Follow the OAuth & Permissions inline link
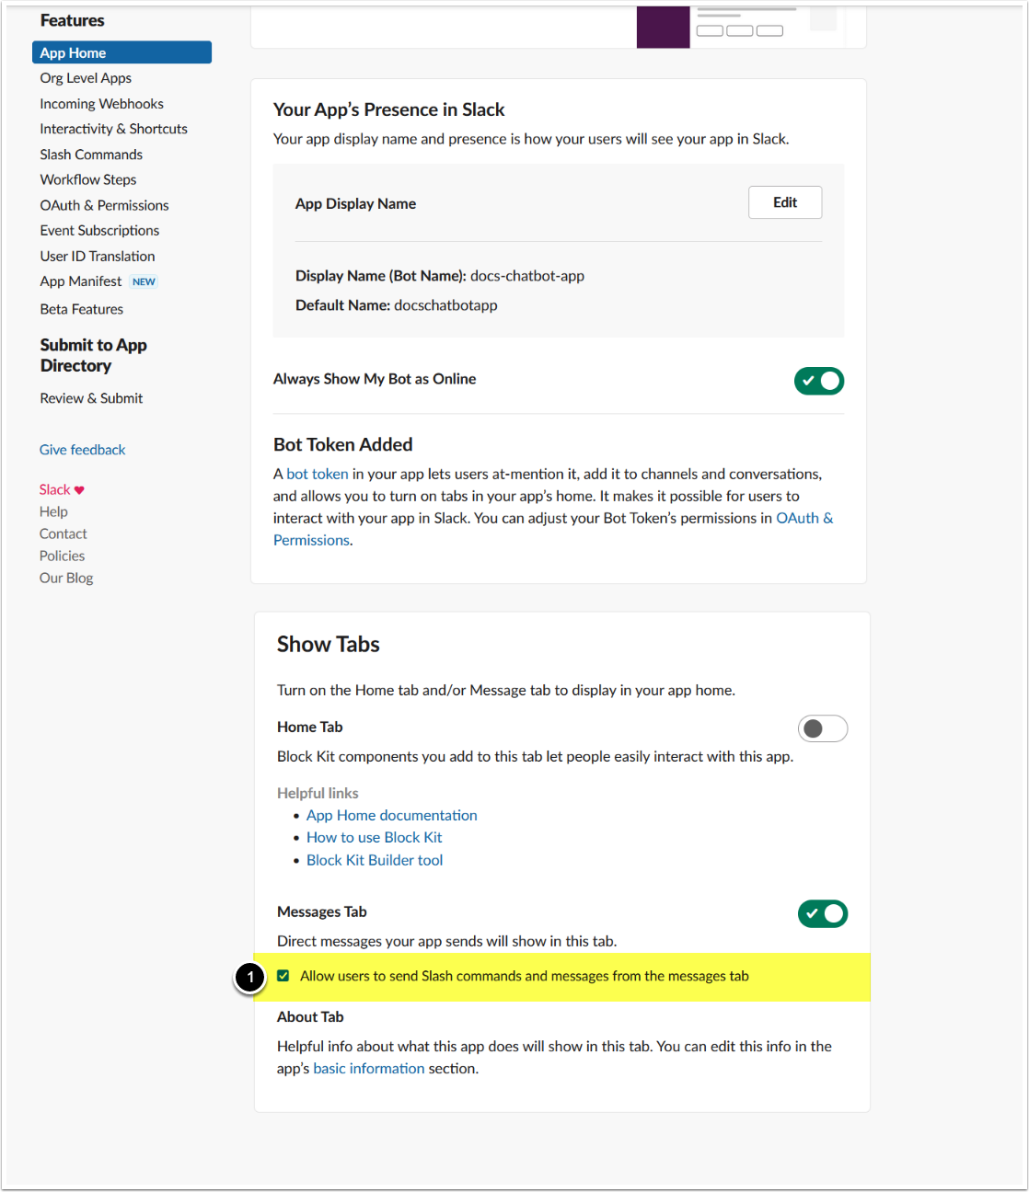This screenshot has height=1192, width=1029. [804, 518]
